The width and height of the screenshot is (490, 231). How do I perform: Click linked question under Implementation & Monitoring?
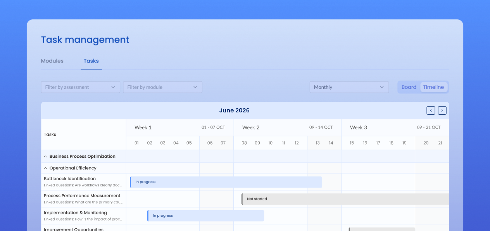[83, 219]
